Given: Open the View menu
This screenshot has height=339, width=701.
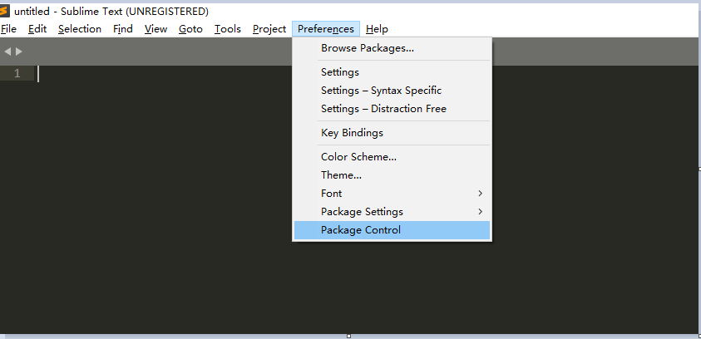Looking at the screenshot, I should point(156,29).
